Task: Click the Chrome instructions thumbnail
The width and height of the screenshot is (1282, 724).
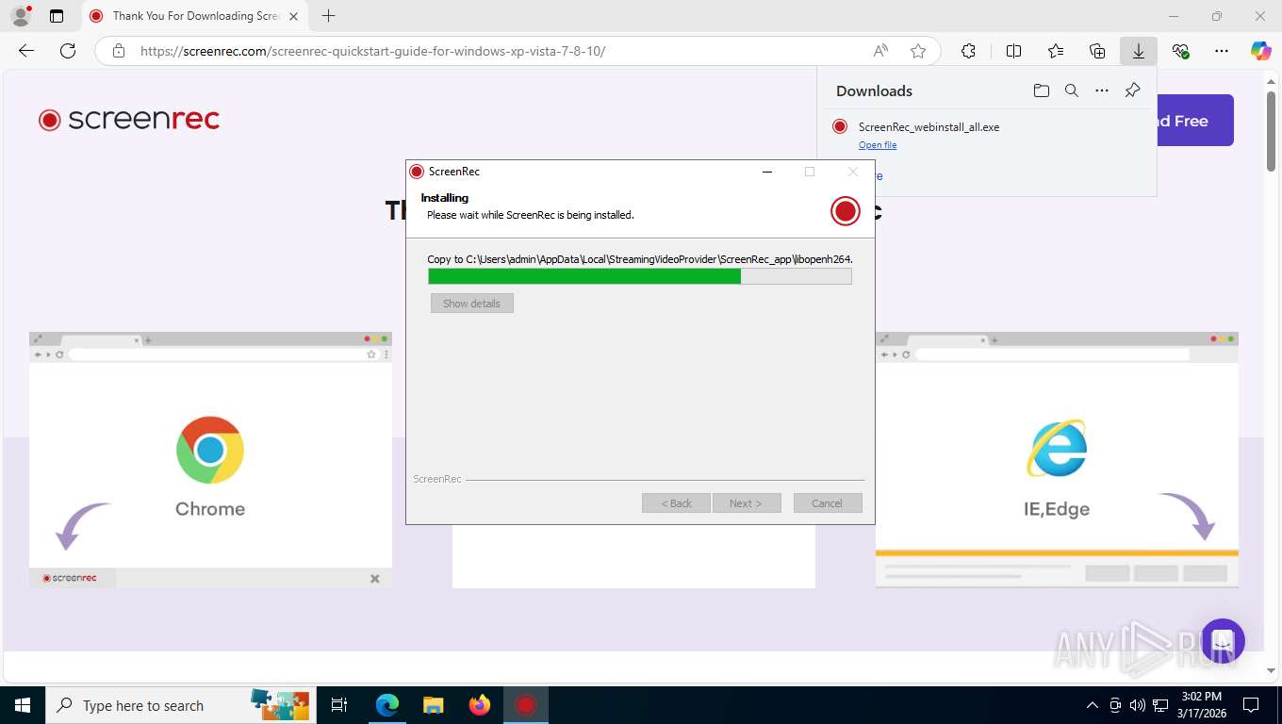Action: (210, 460)
